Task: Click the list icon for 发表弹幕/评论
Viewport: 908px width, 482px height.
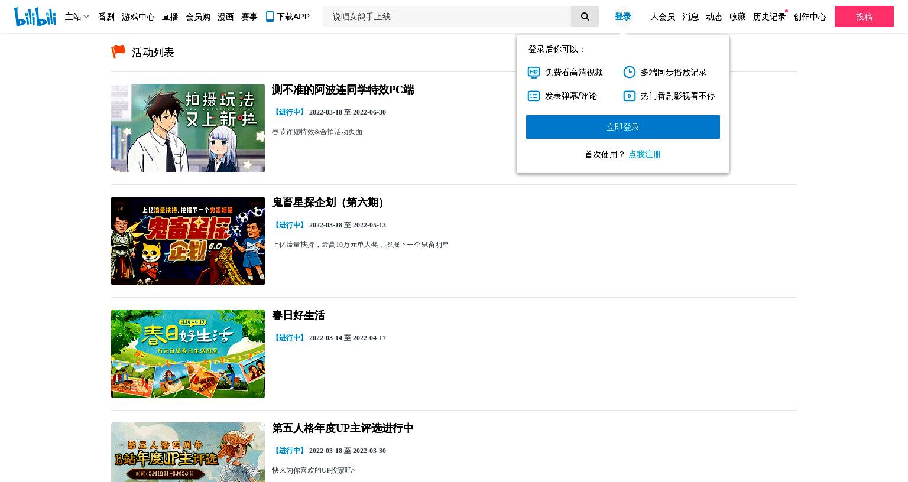Action: click(x=534, y=96)
